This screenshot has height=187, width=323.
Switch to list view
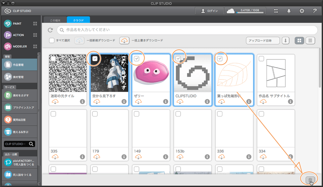coord(310,41)
